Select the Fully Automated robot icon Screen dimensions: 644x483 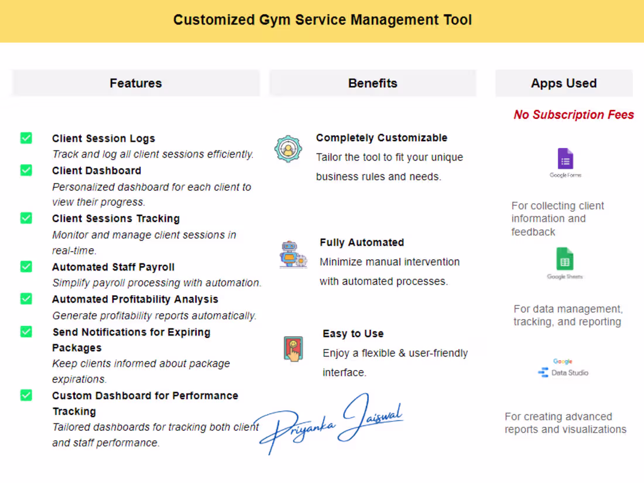(x=292, y=254)
